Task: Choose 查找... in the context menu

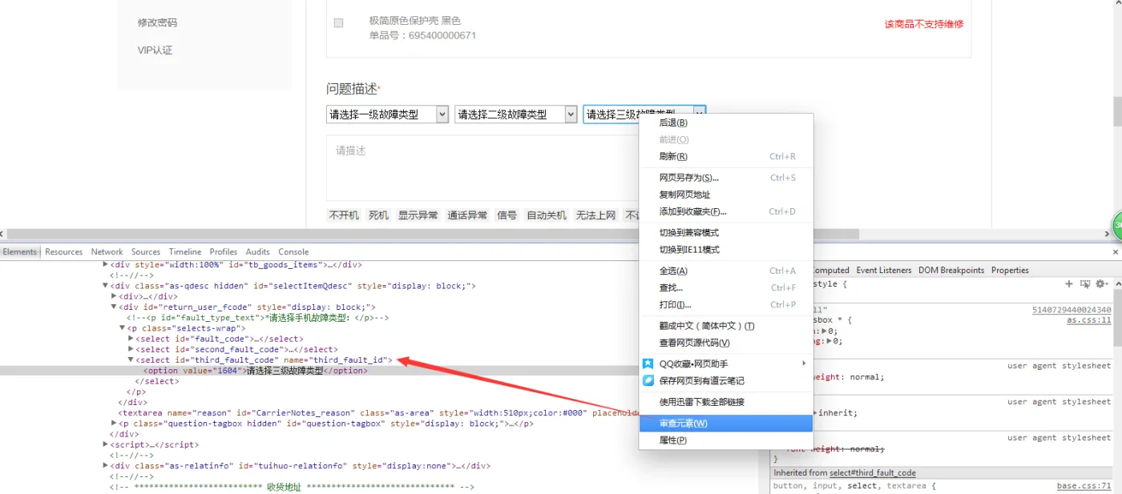Action: pyautogui.click(x=726, y=287)
